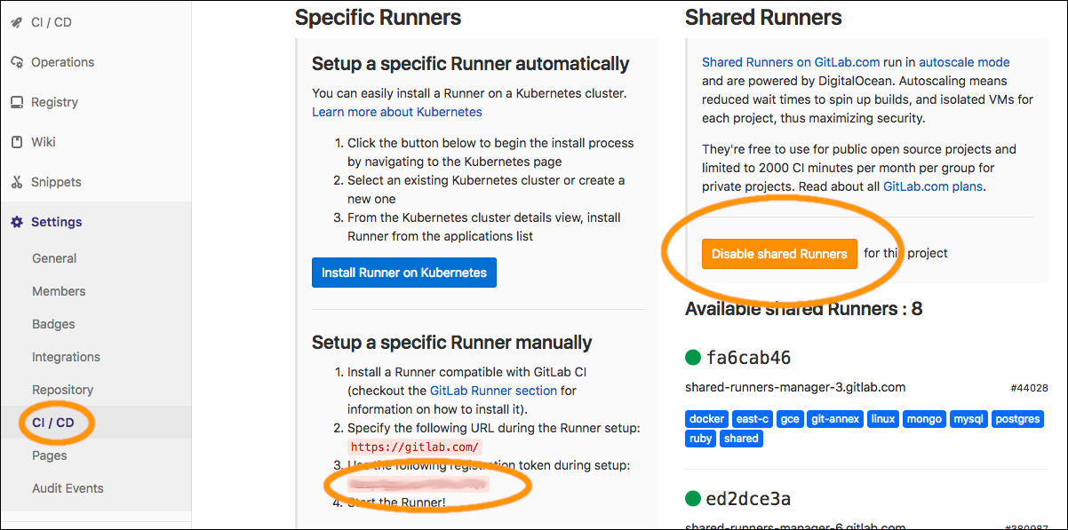Image resolution: width=1068 pixels, height=530 pixels.
Task: Open the GitLab.com plans link
Action: (x=933, y=186)
